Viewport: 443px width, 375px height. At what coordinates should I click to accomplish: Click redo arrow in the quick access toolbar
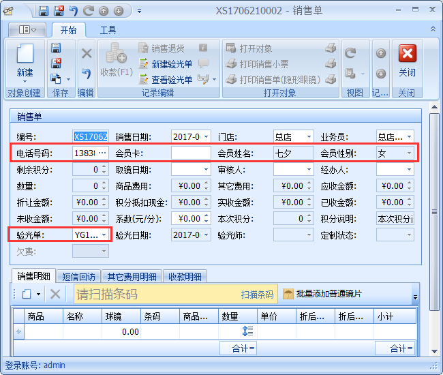pyautogui.click(x=89, y=11)
